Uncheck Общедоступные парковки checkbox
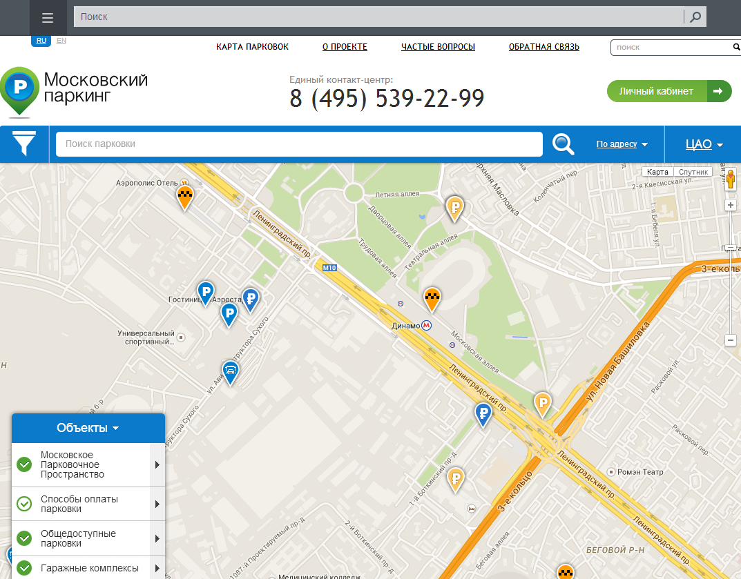Screen dimensions: 741x579 [x=24, y=538]
